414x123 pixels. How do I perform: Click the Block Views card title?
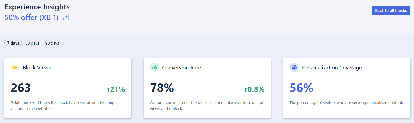coord(37,68)
